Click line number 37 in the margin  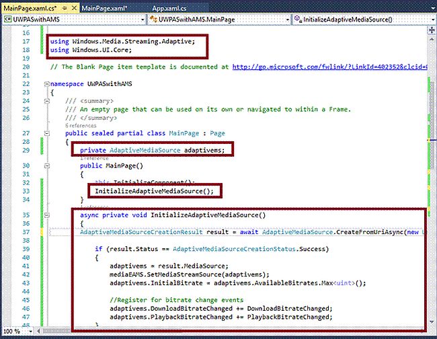tap(26, 232)
